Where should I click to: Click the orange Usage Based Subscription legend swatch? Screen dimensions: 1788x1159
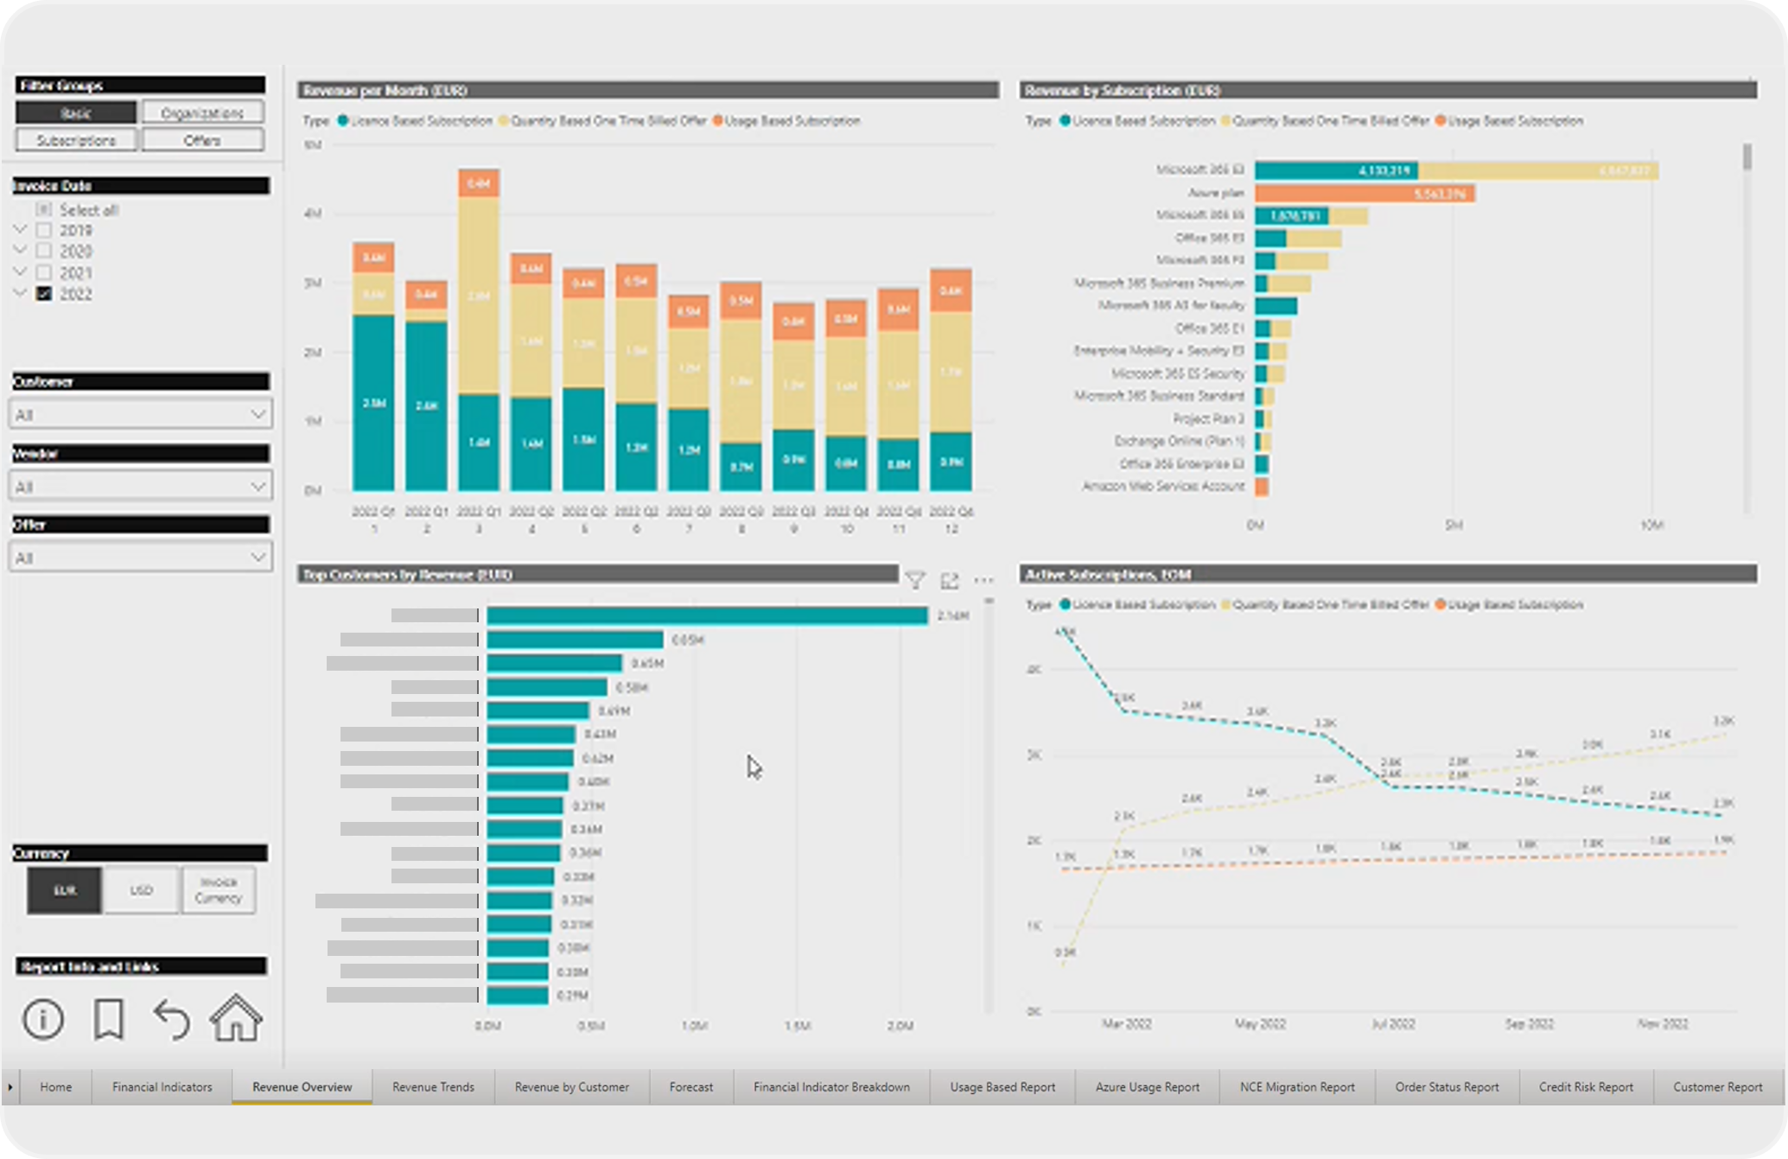pyautogui.click(x=717, y=121)
